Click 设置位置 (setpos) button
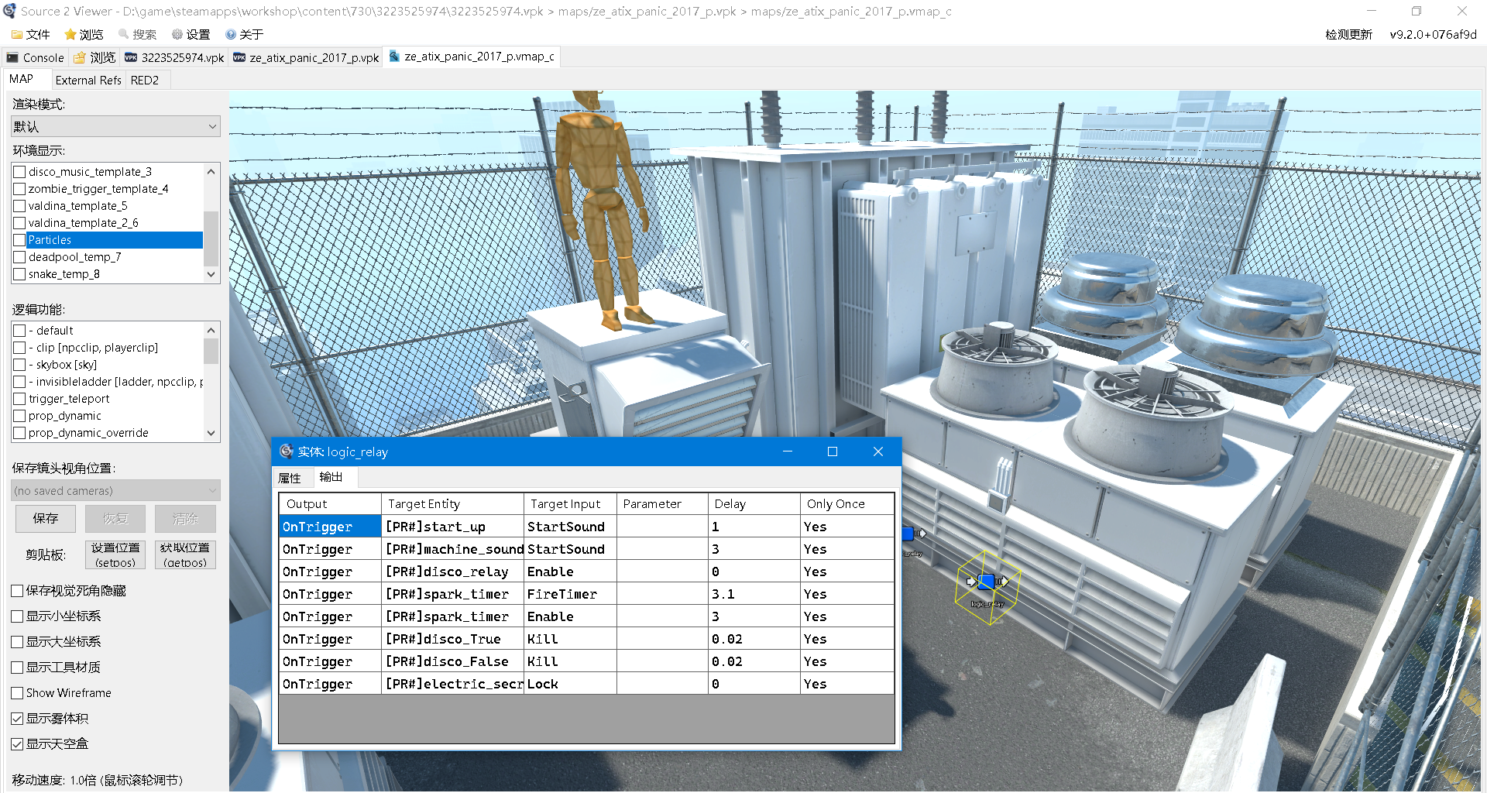This screenshot has height=793, width=1487. pyautogui.click(x=115, y=554)
